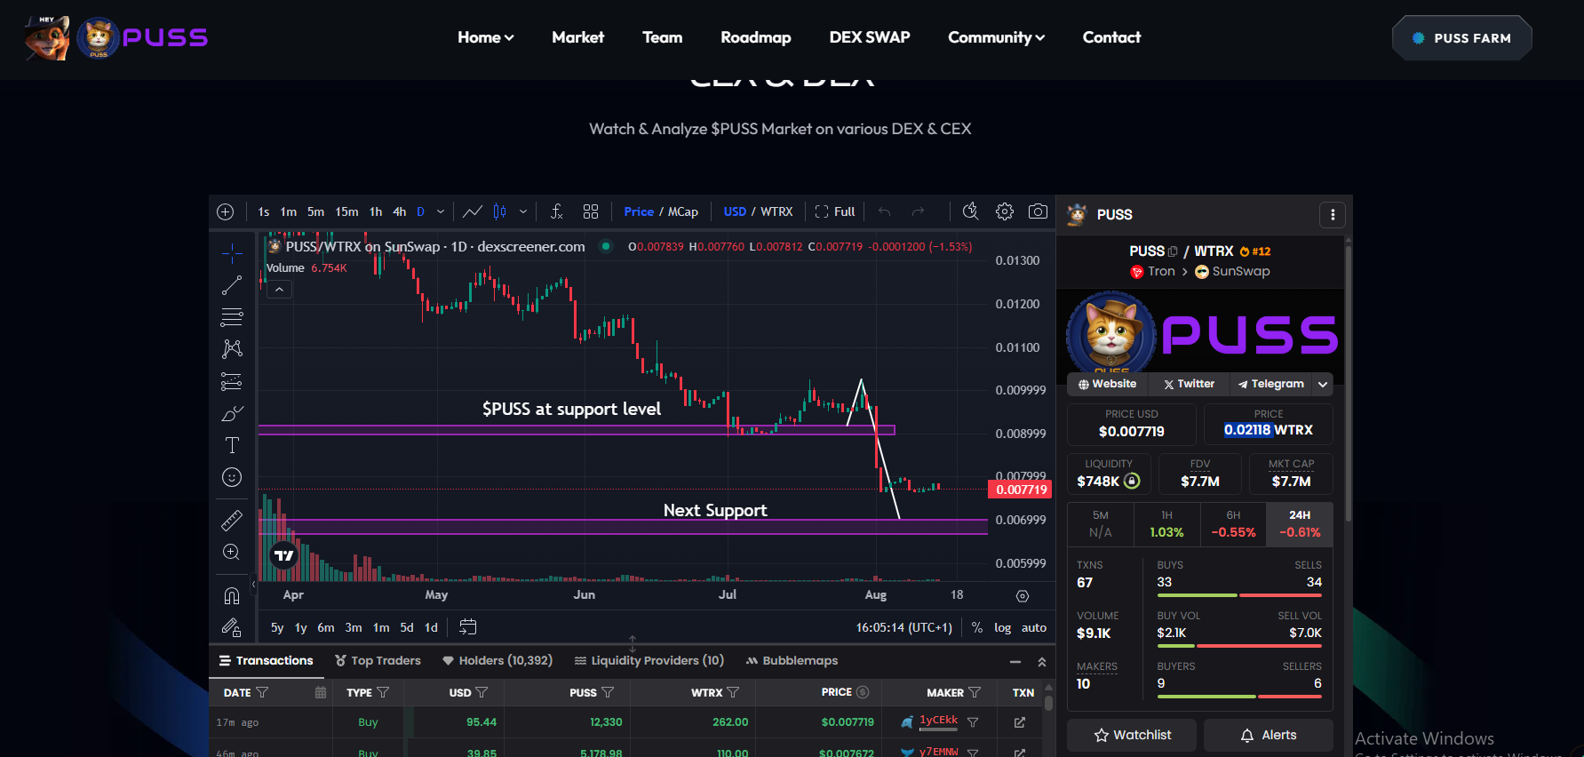Select the forecasting position tool
This screenshot has width=1584, height=757.
click(x=232, y=381)
